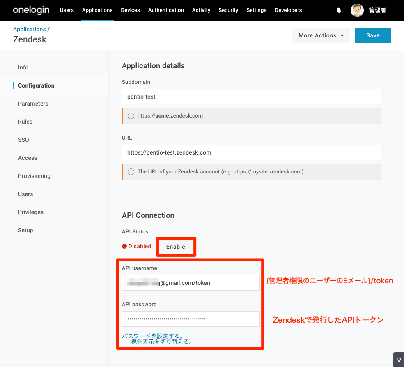Click 視覚表示を切り替える link

(x=162, y=342)
